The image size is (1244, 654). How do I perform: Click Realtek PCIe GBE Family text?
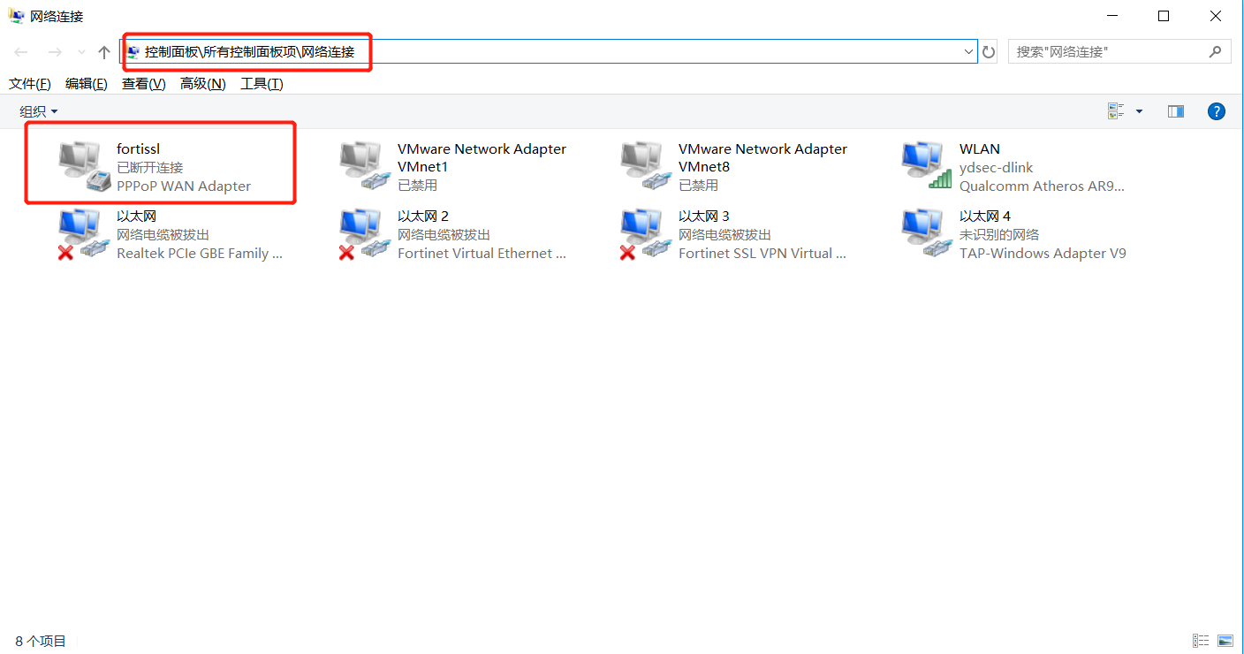(200, 254)
